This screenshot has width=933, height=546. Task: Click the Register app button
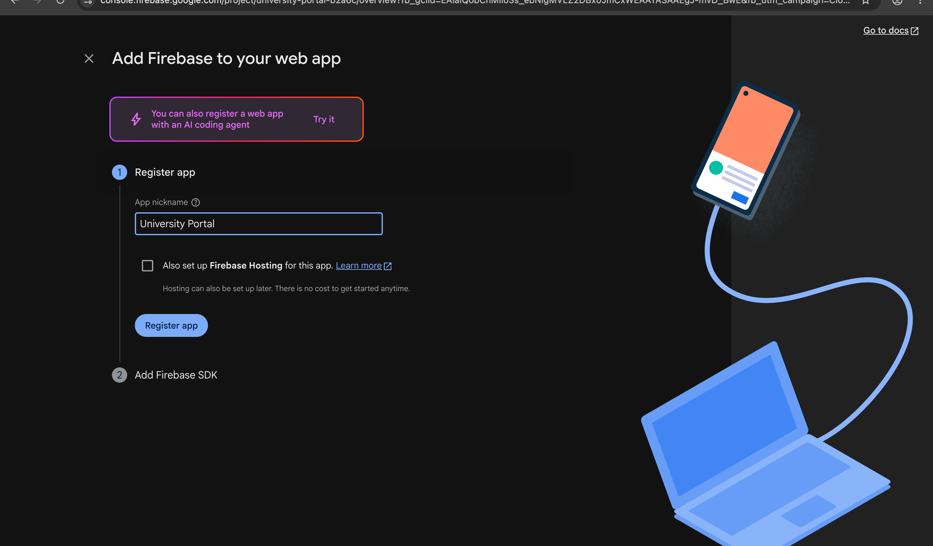[171, 325]
